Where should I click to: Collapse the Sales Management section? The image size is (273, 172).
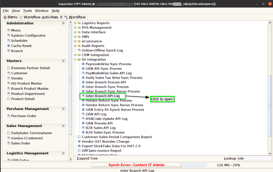(x=63, y=126)
